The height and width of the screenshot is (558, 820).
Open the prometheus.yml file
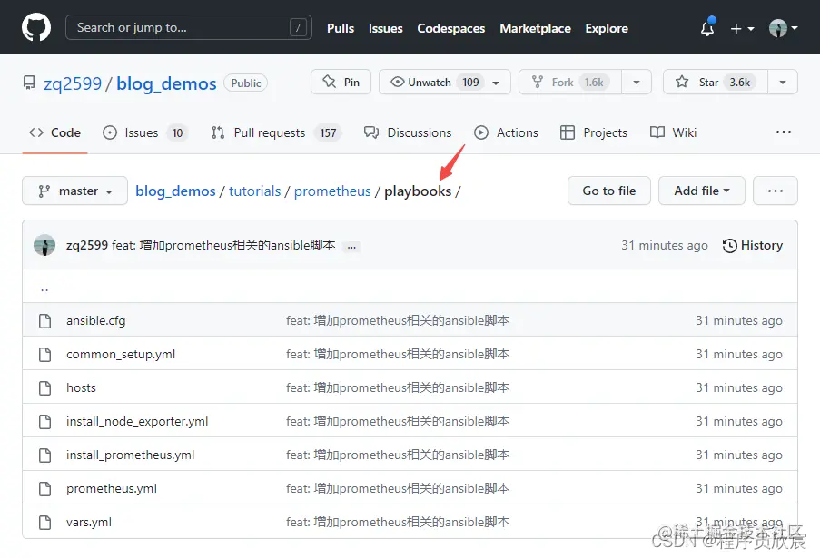pos(112,488)
